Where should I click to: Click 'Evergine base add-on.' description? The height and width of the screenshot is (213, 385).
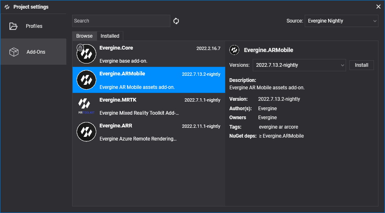pyautogui.click(x=123, y=61)
